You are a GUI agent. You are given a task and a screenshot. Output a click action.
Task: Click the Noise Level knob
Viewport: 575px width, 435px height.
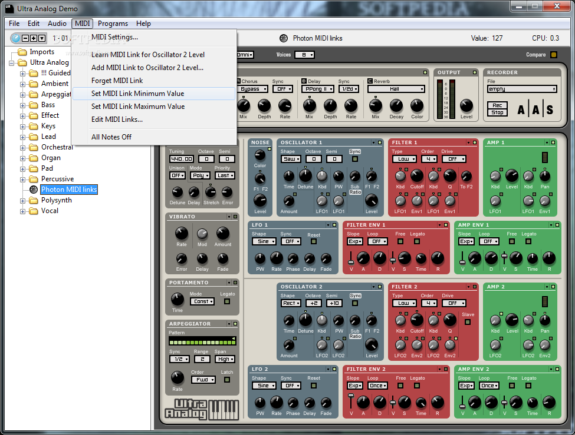pos(260,201)
